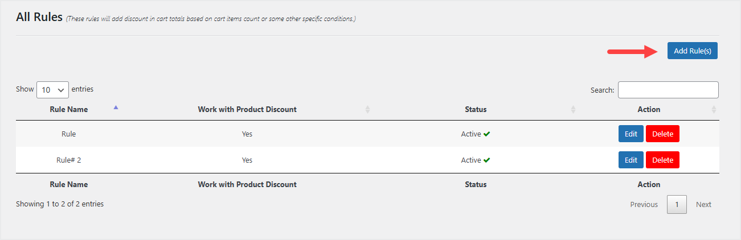Screen dimensions: 741x240
Task: Click the green checkmark for Rule# 2
Action: pos(487,160)
